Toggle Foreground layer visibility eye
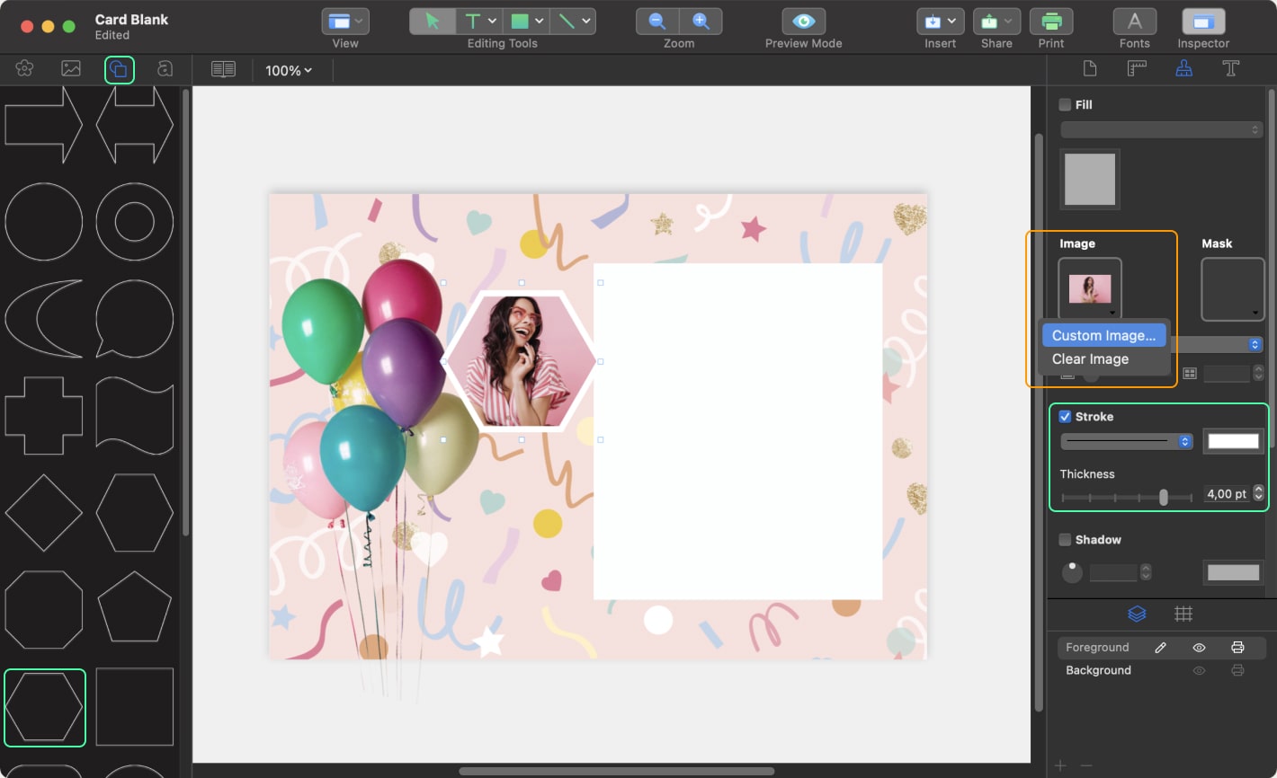The height and width of the screenshot is (778, 1277). tap(1199, 648)
